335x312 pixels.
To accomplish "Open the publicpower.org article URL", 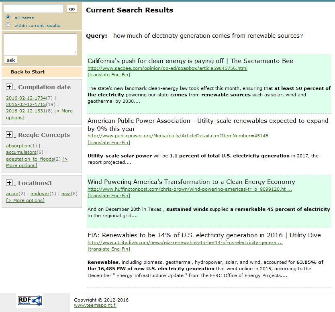I will coord(178,136).
